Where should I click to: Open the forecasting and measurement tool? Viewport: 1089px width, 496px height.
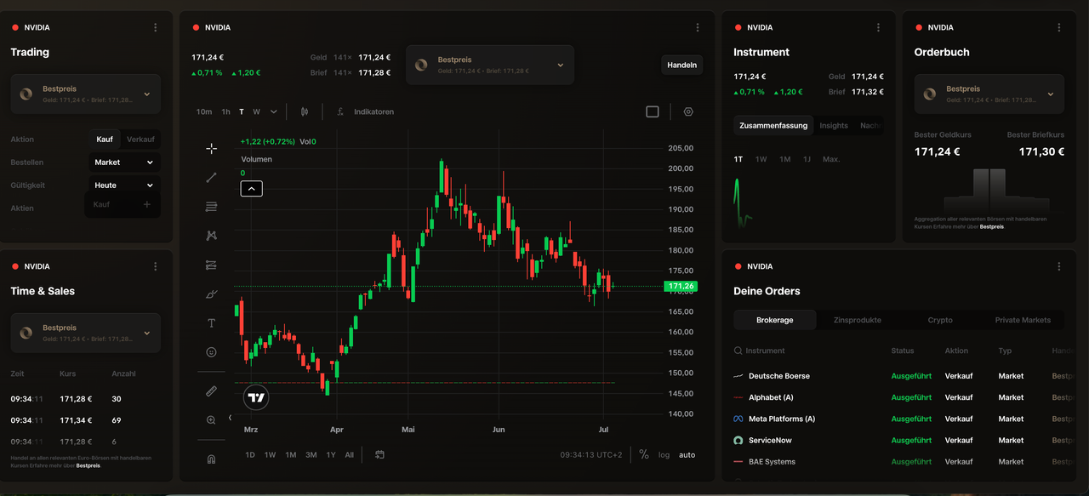tap(211, 265)
